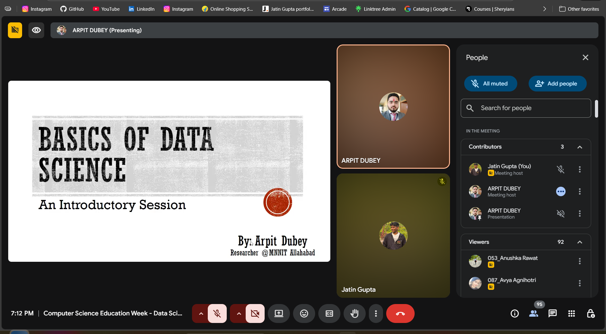Open more call options menu
The height and width of the screenshot is (334, 606).
coord(376,313)
